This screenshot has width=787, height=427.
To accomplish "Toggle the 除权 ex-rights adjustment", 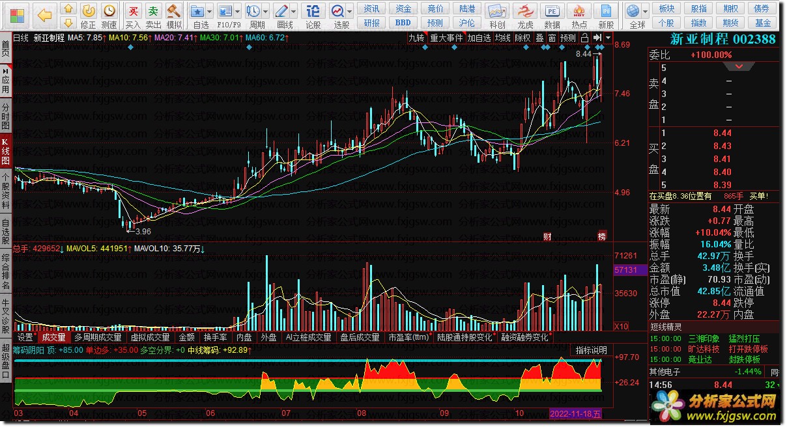I will point(522,38).
